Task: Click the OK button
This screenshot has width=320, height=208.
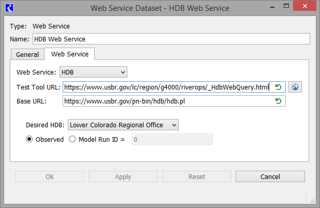Action: [50, 176]
